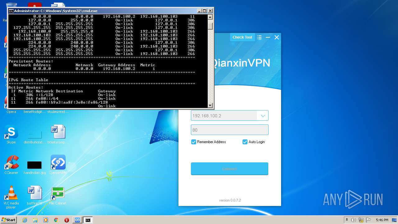
Task: Switch to QianxinVPN taskbar button
Action: coord(77,220)
